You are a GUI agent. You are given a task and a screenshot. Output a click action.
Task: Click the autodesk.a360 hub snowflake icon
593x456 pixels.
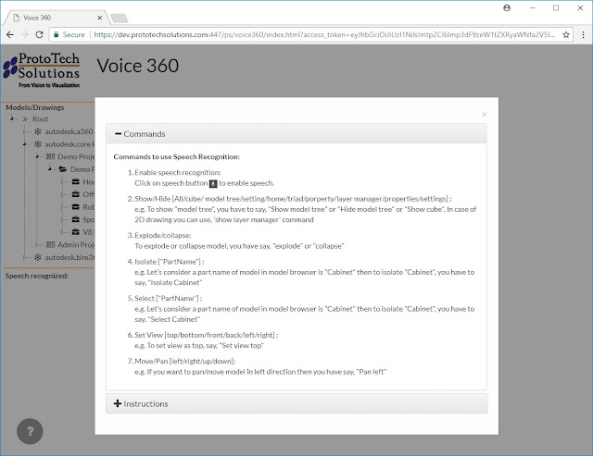pyautogui.click(x=38, y=131)
